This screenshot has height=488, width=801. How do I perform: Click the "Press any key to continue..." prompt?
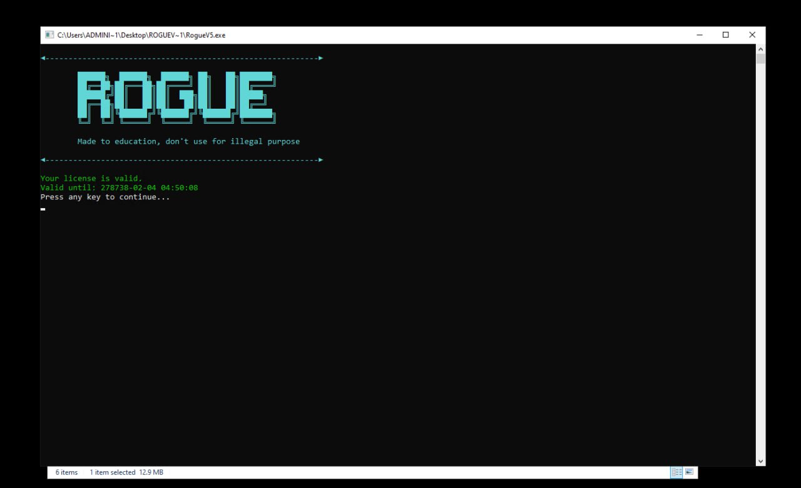[x=105, y=197]
